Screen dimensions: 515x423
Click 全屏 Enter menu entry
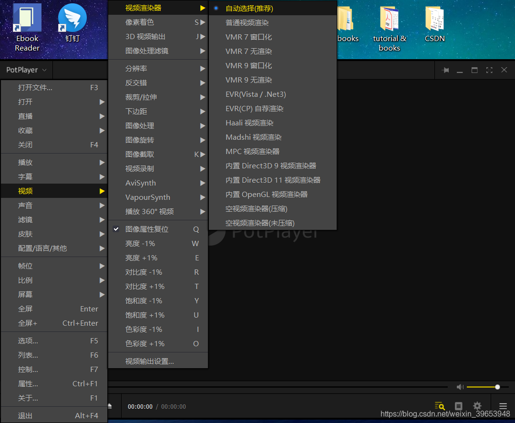pyautogui.click(x=54, y=309)
